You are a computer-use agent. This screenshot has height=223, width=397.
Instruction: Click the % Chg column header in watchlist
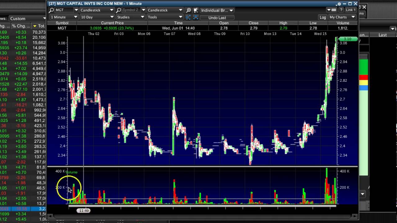click(x=21, y=26)
